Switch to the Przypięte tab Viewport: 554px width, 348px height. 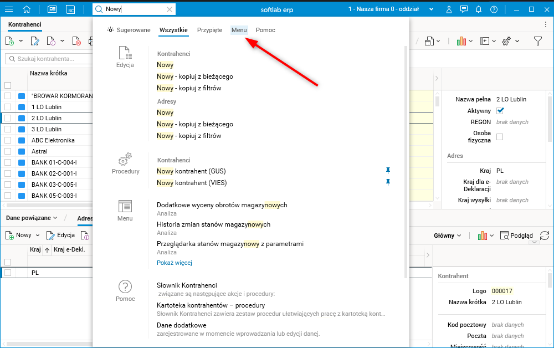point(209,30)
